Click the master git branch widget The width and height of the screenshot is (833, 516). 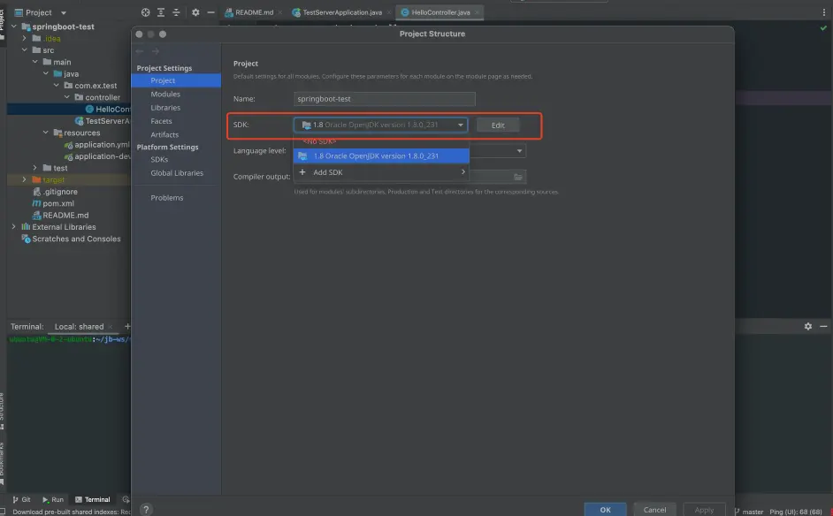pyautogui.click(x=749, y=512)
